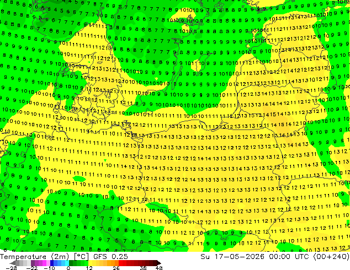
Task: Pick the yellow segment of the color bar
Action: [94, 263]
